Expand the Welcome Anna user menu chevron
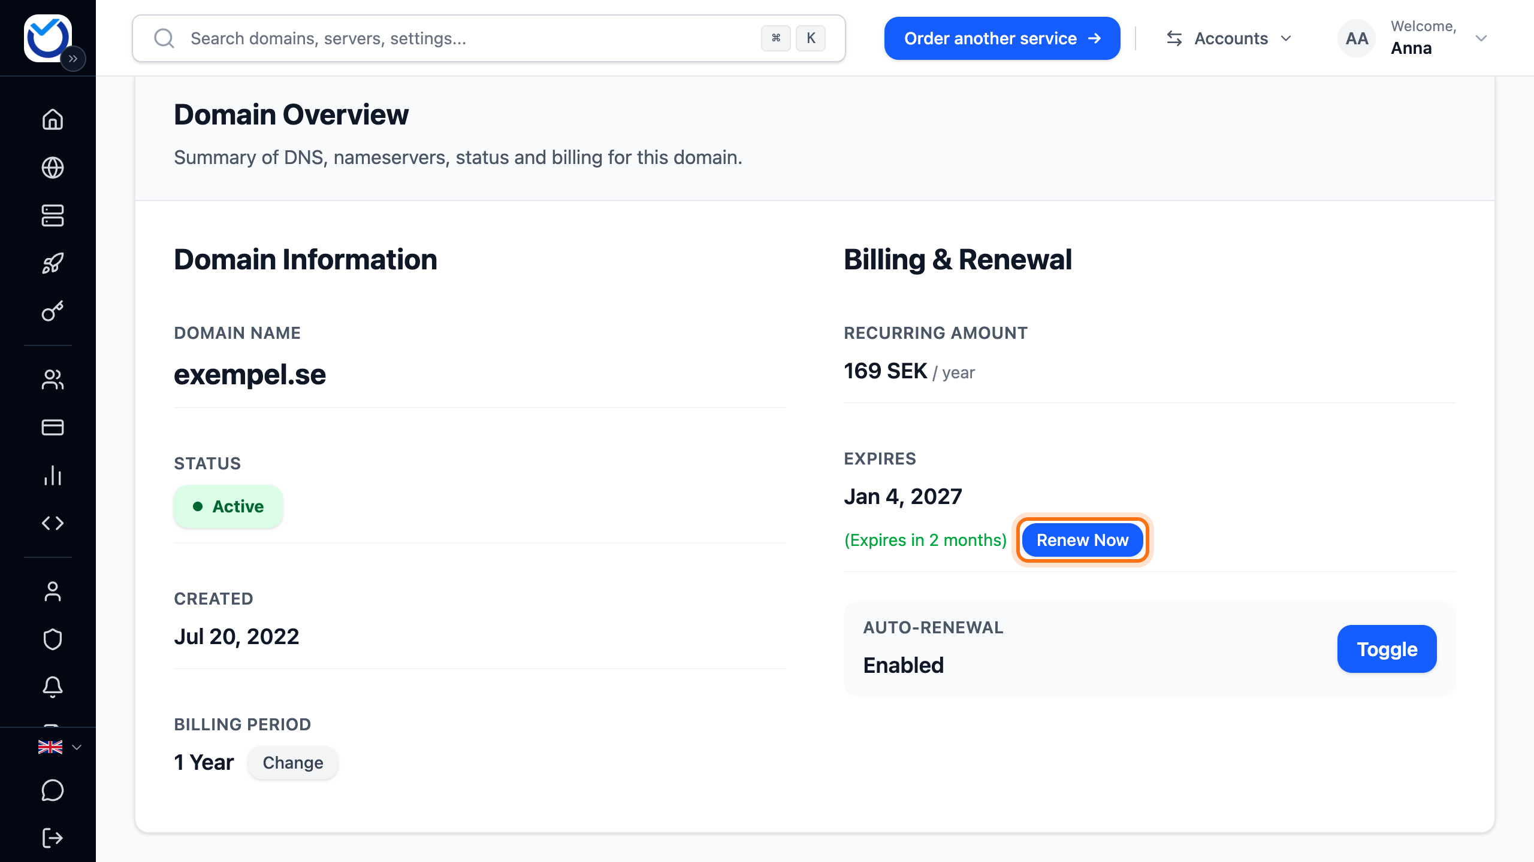 pyautogui.click(x=1481, y=38)
